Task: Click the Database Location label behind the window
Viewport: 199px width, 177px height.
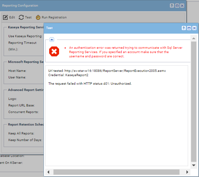Action: pos(12,156)
